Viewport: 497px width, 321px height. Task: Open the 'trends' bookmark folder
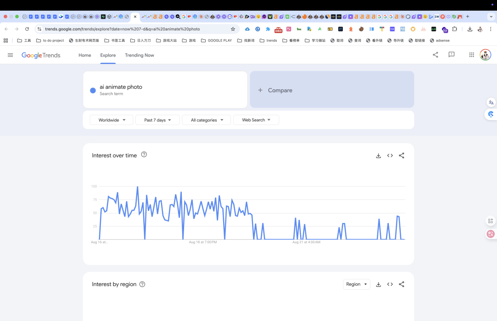coord(268,40)
